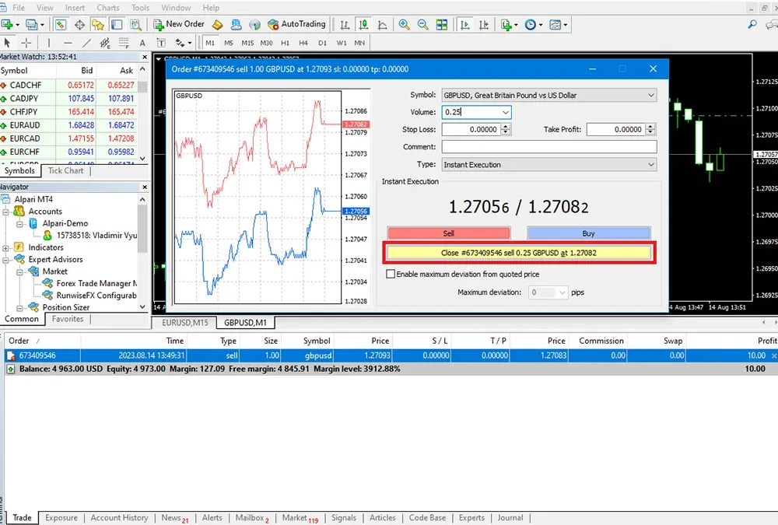Viewport: 778px width, 525px height.
Task: Enable maximum deviation from quoted price
Action: 391,274
